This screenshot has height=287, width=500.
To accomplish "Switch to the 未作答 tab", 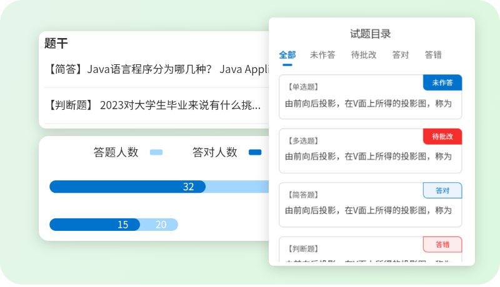I will coord(322,55).
